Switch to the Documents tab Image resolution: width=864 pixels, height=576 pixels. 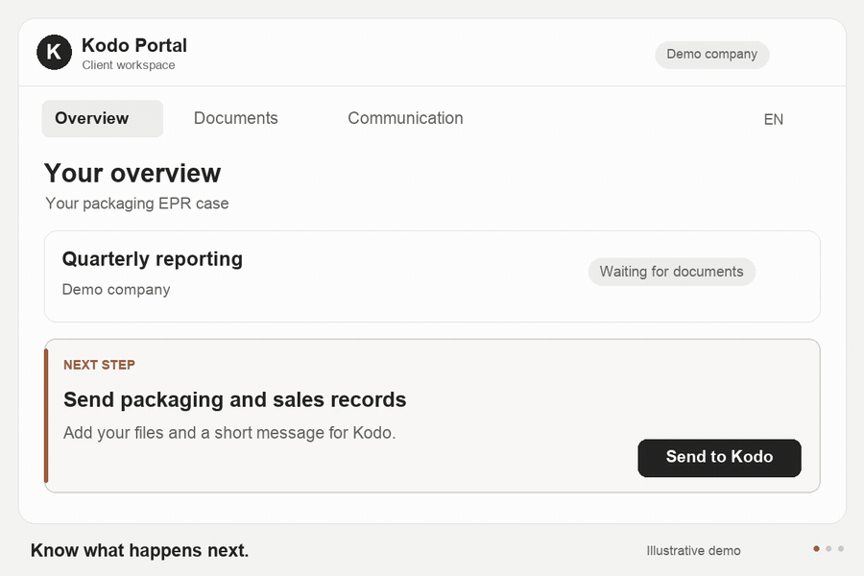(236, 118)
